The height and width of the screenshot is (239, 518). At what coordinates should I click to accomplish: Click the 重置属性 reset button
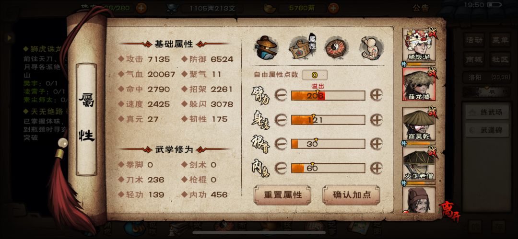tap(283, 195)
